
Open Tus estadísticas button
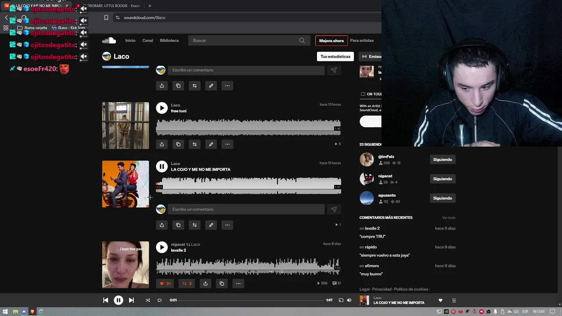click(335, 57)
